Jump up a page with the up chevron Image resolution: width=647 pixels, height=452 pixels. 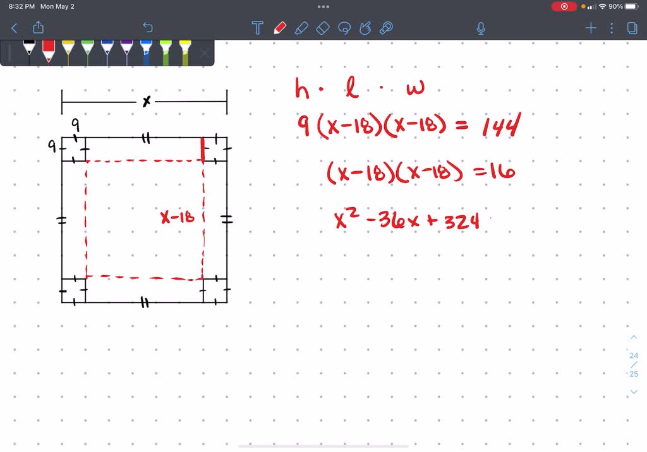coord(634,337)
